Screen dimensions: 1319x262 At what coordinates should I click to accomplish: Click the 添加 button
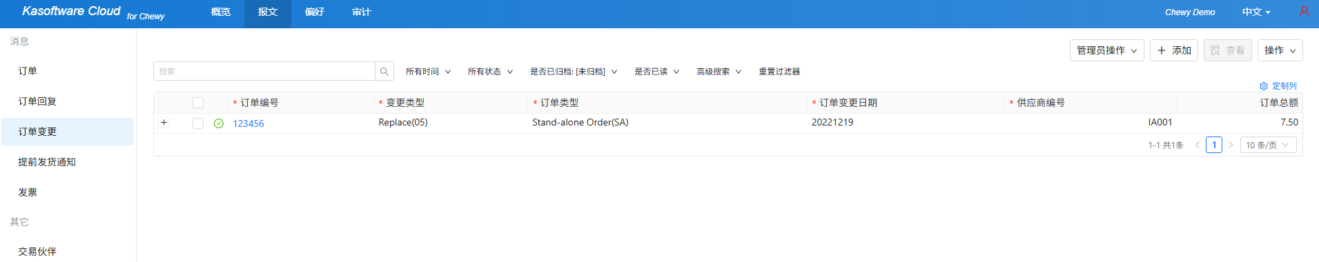[1174, 50]
